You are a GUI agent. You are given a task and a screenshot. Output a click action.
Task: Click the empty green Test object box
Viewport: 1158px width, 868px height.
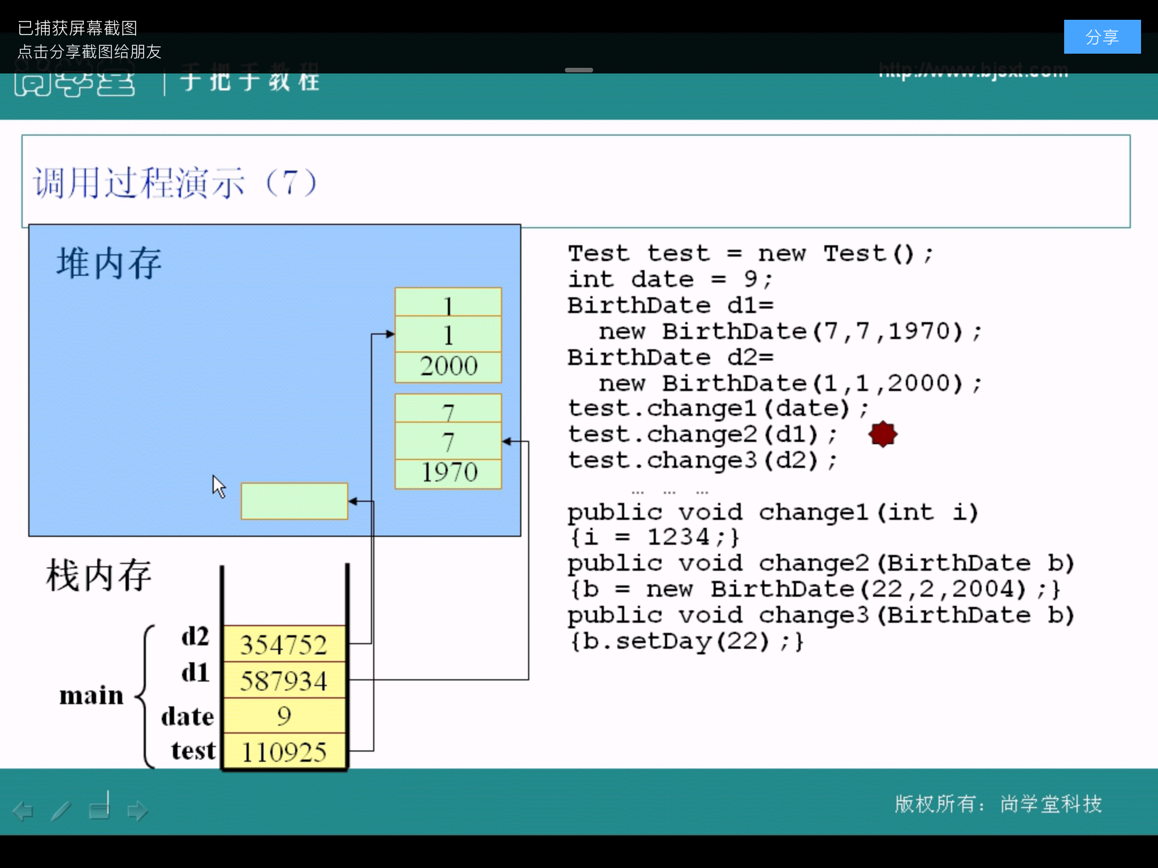point(294,501)
